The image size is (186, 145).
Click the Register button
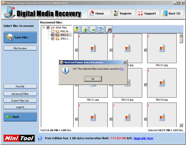pyautogui.click(x=123, y=13)
